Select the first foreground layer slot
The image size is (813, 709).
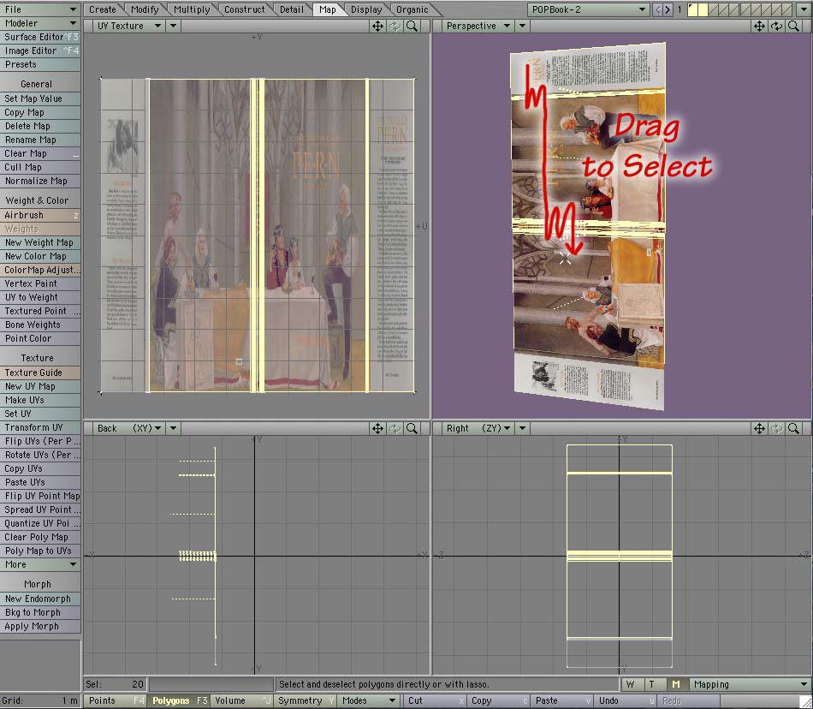point(692,9)
